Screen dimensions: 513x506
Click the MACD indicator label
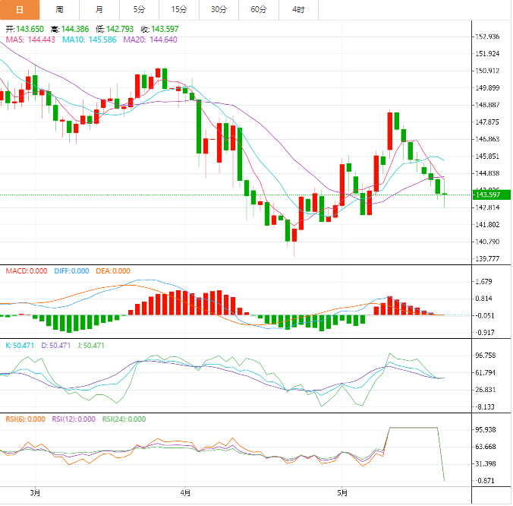tap(27, 271)
